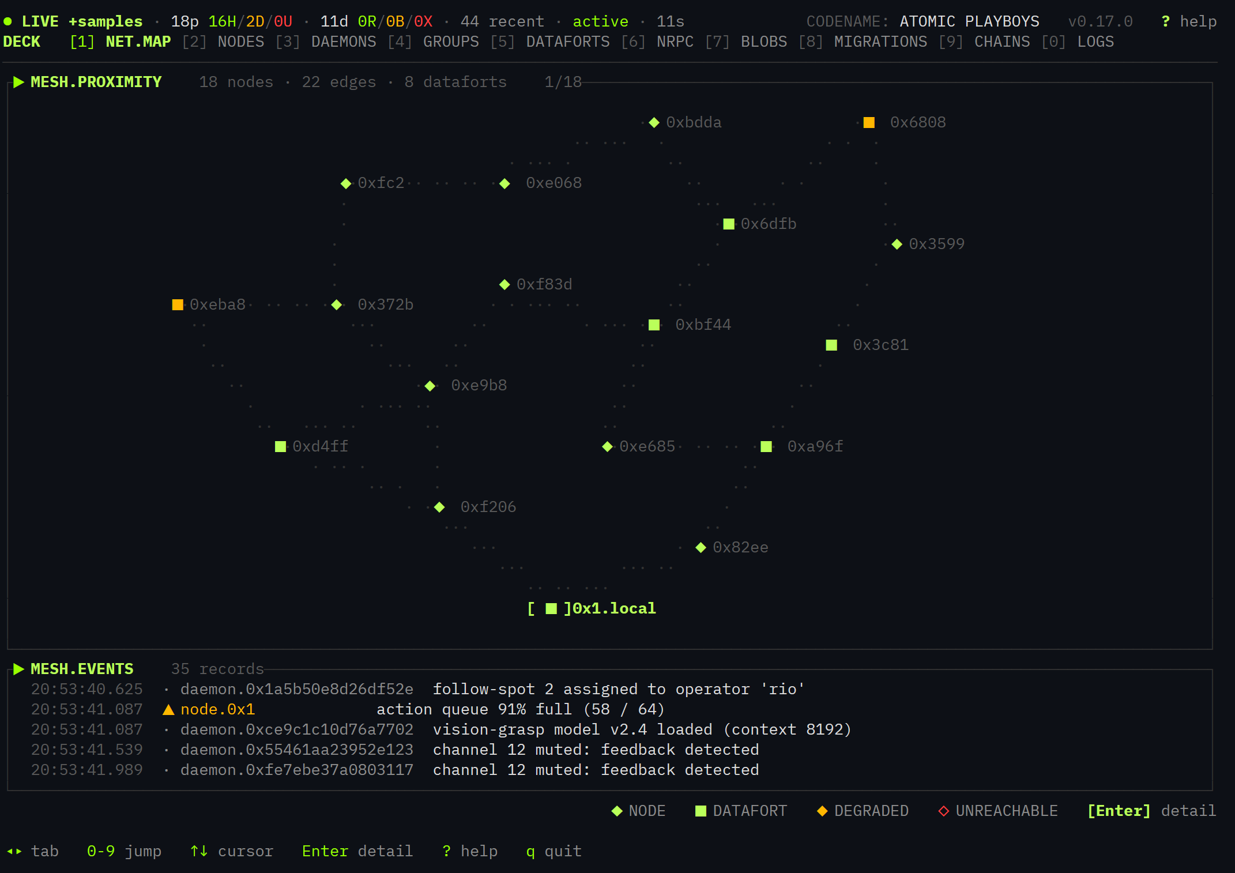Open the NODES tab

tap(223, 42)
